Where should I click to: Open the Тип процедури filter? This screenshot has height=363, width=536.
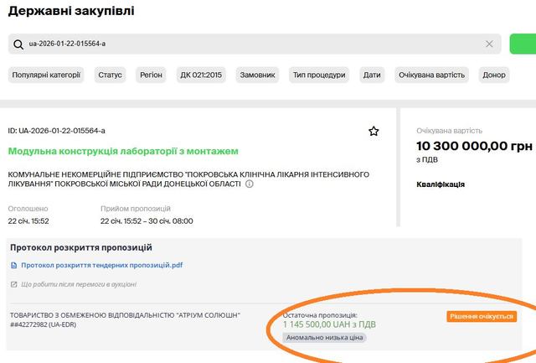(319, 75)
